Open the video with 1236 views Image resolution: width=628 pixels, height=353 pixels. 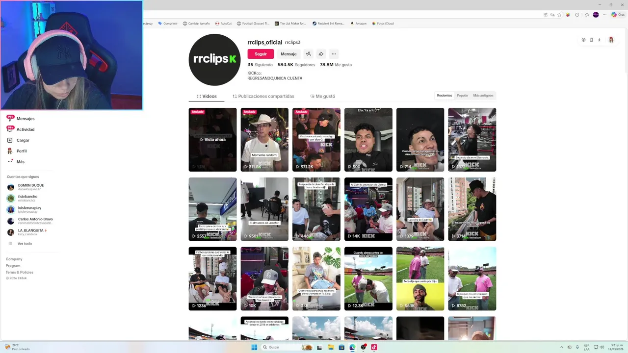(212, 279)
